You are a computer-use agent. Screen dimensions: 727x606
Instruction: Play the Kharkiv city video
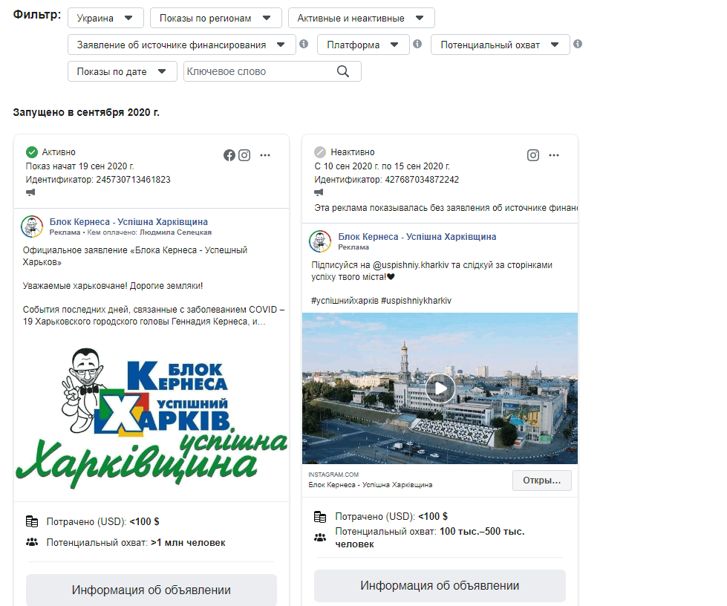440,388
